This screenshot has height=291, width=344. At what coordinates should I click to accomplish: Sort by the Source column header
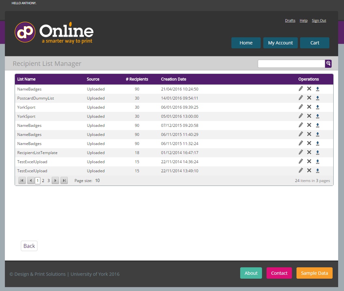[93, 79]
